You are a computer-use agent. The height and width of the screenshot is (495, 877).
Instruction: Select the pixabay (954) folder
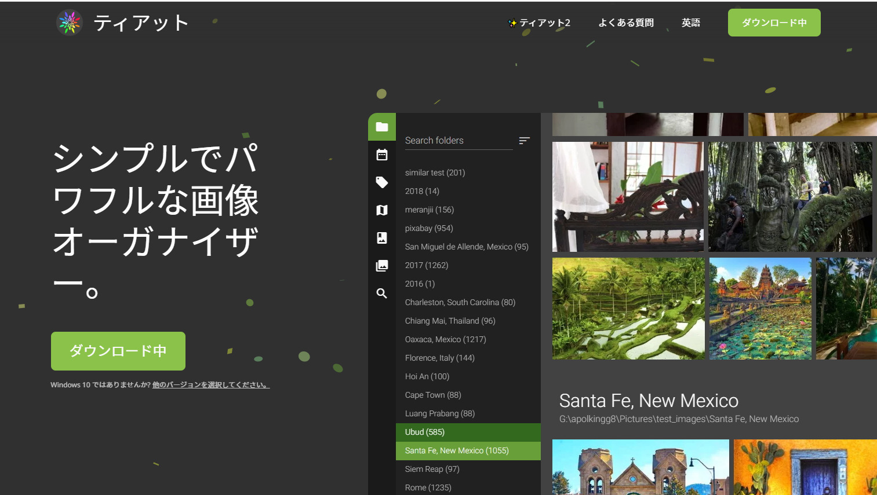pyautogui.click(x=429, y=228)
